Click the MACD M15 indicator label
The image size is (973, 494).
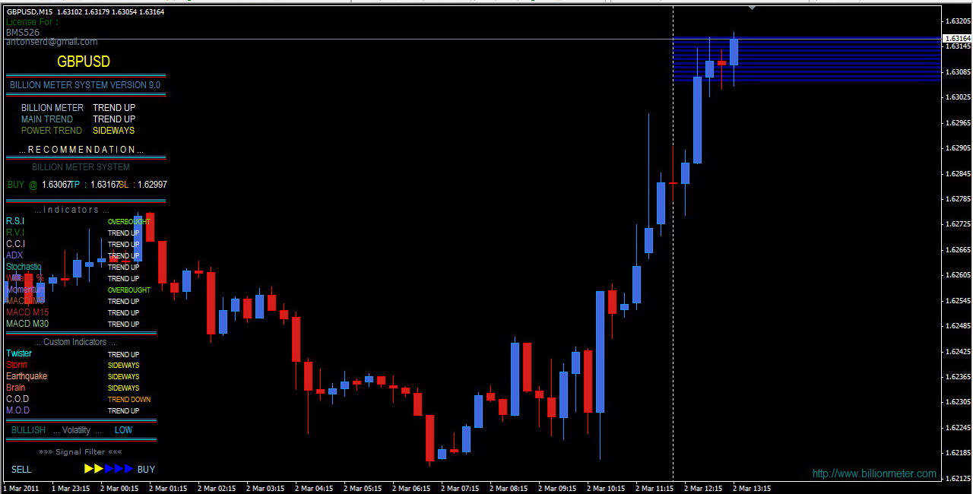(27, 312)
